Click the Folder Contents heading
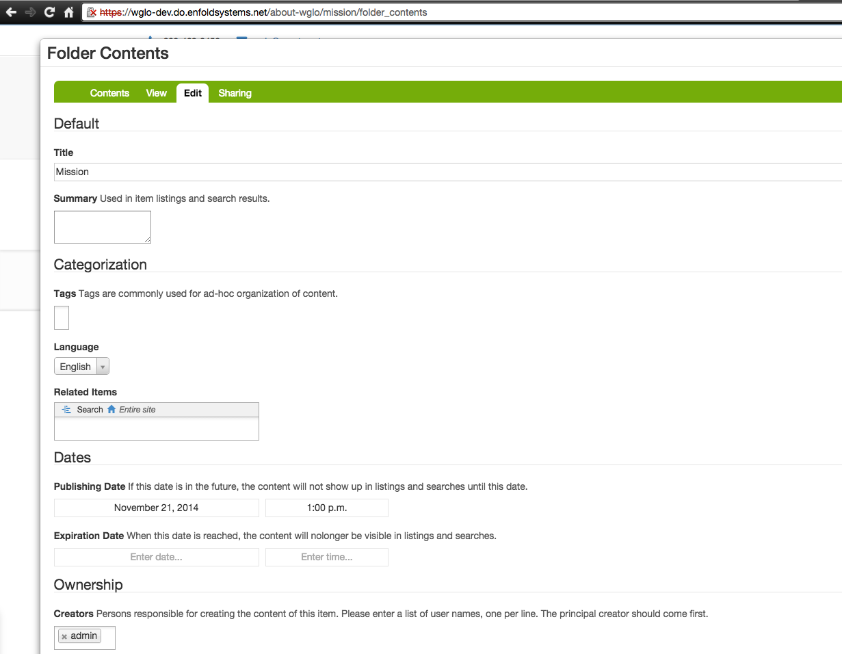This screenshot has height=654, width=842. pyautogui.click(x=108, y=53)
